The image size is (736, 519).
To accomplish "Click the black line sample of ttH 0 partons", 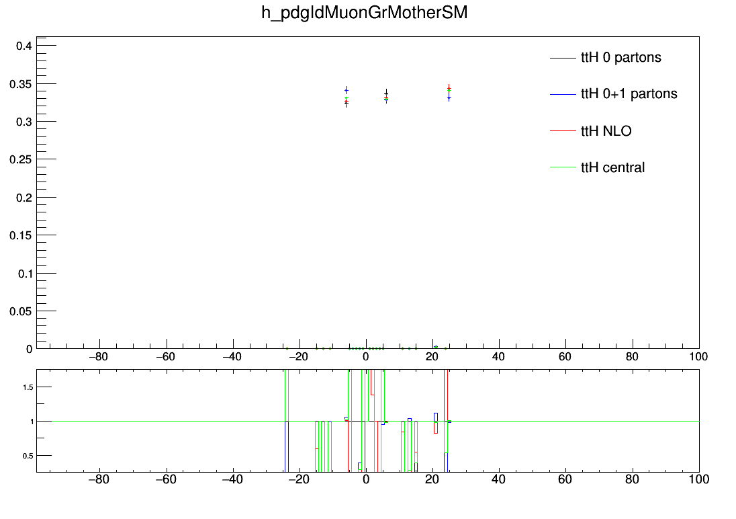I will point(563,58).
